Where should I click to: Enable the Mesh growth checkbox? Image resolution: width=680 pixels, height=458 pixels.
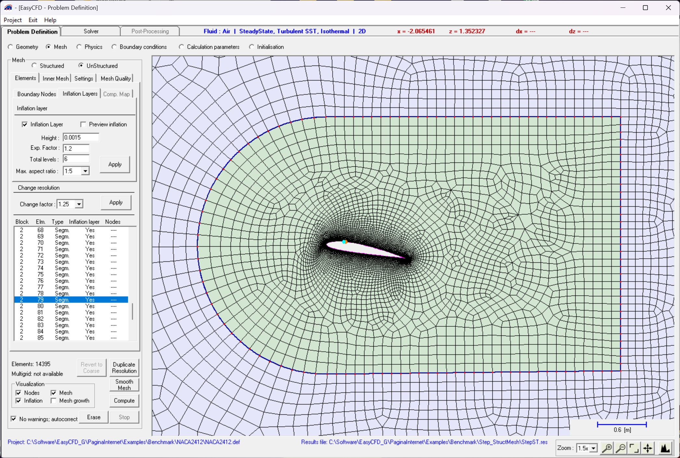click(x=54, y=401)
